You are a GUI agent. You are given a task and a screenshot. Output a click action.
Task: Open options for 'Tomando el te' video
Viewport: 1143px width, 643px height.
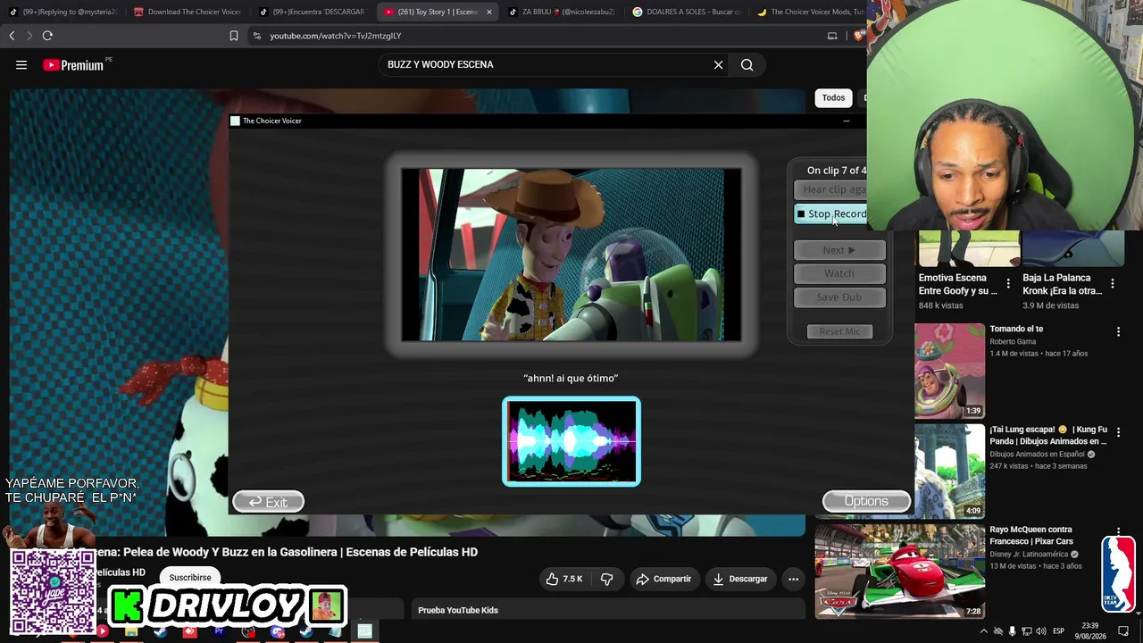tap(1118, 331)
